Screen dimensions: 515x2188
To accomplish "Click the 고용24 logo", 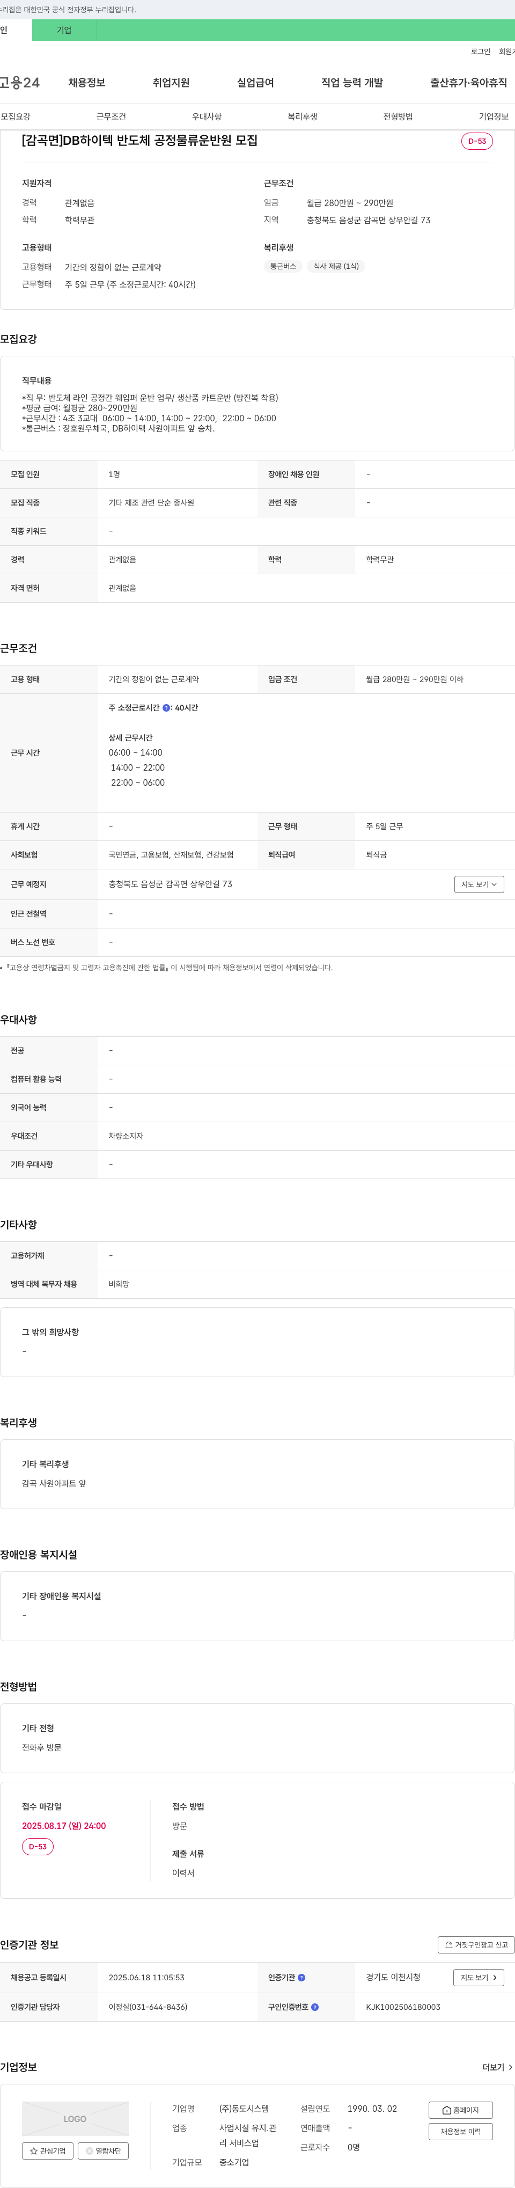I will (x=19, y=83).
